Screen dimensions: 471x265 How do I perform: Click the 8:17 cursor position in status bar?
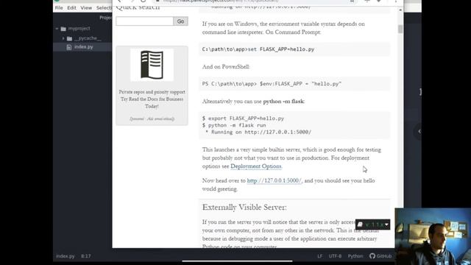(85, 256)
